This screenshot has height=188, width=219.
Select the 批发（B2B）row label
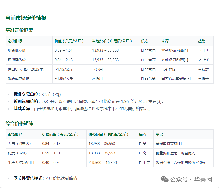[17, 153]
